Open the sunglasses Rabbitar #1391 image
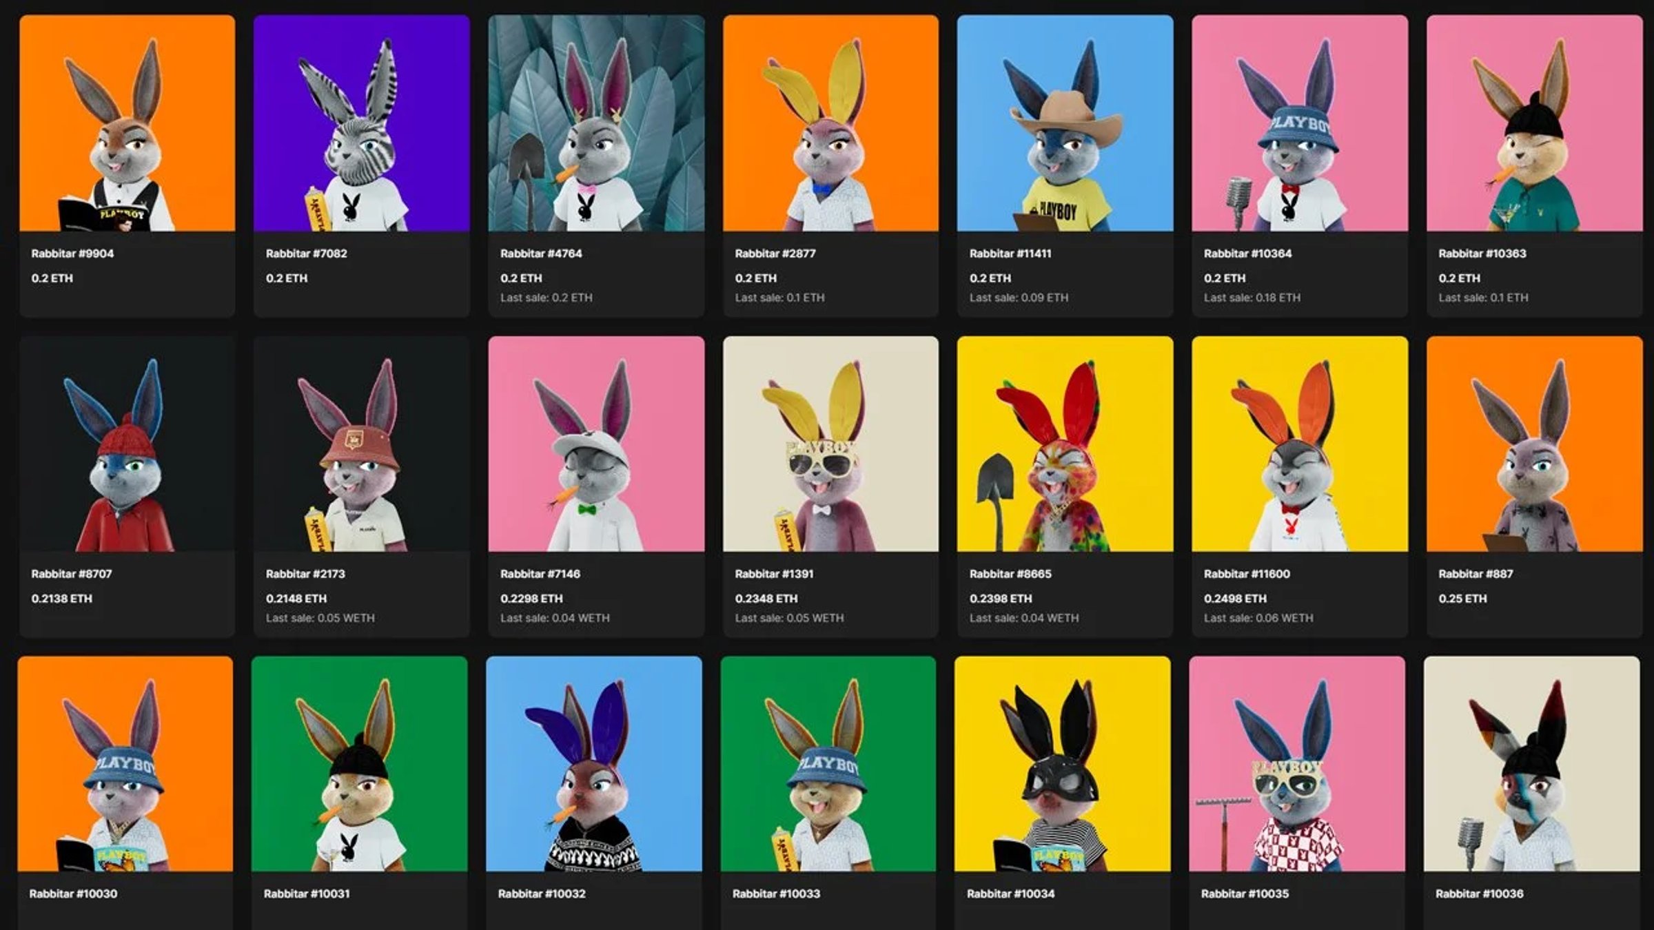 830,444
